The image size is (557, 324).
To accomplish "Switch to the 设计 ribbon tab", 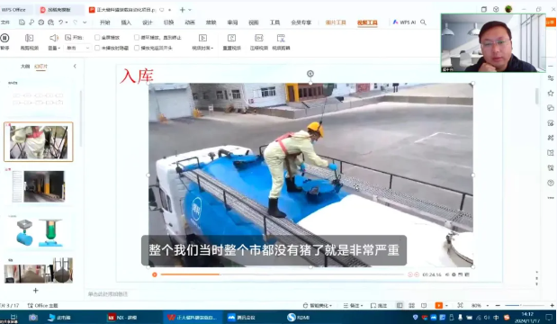I will coord(147,22).
